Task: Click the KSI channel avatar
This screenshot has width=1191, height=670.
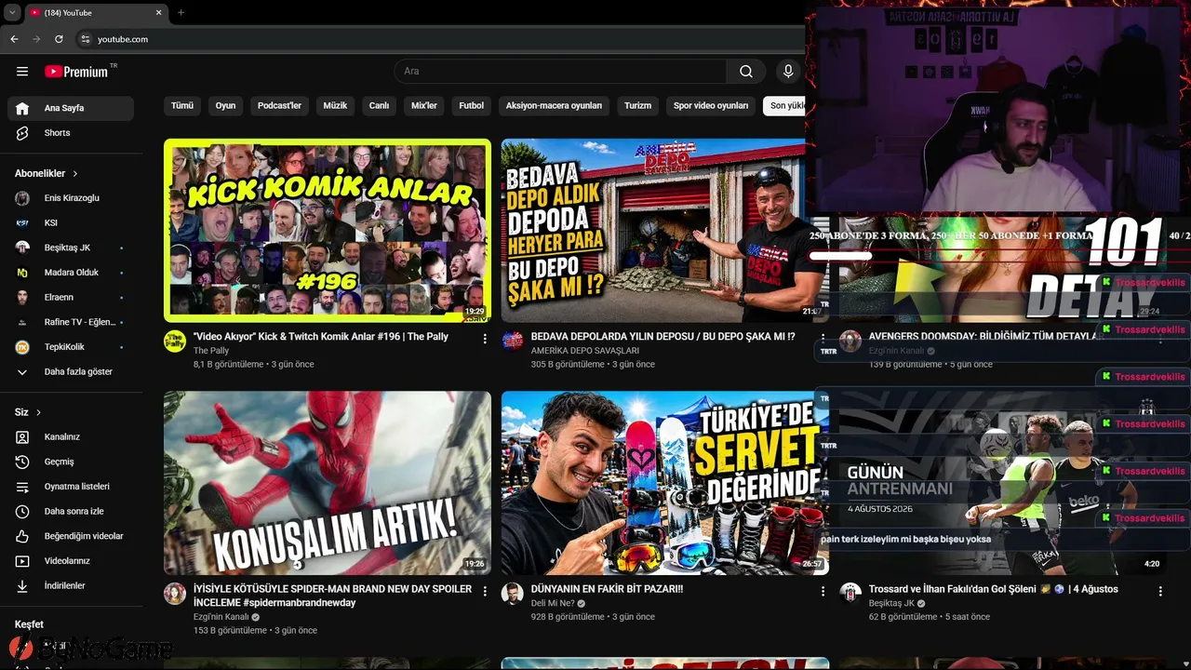Action: point(22,223)
